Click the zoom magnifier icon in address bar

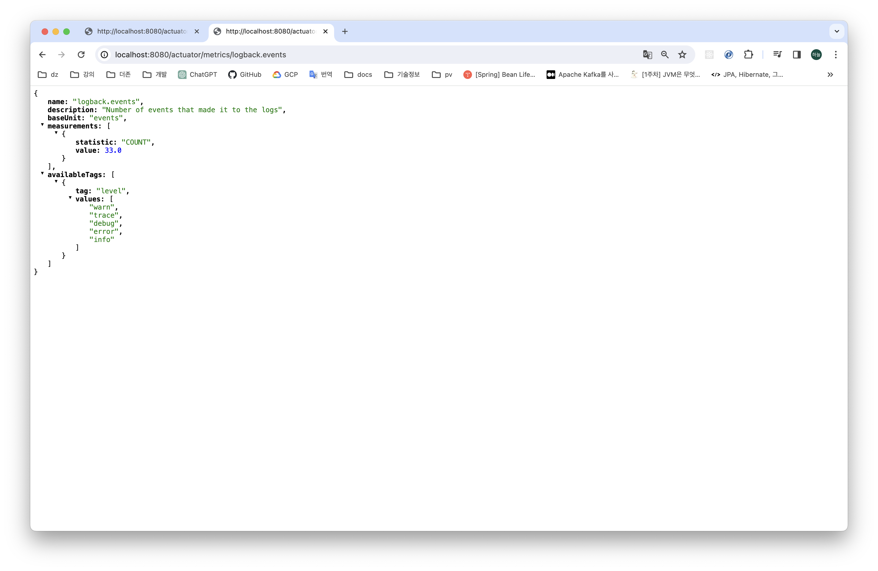click(x=665, y=55)
